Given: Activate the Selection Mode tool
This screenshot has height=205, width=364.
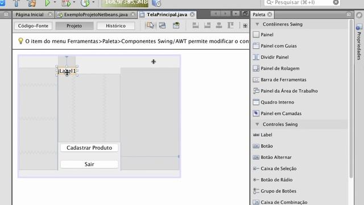Looking at the screenshot, I should coord(150,25).
